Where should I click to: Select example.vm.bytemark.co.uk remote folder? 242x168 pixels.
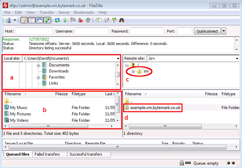coord(155,107)
